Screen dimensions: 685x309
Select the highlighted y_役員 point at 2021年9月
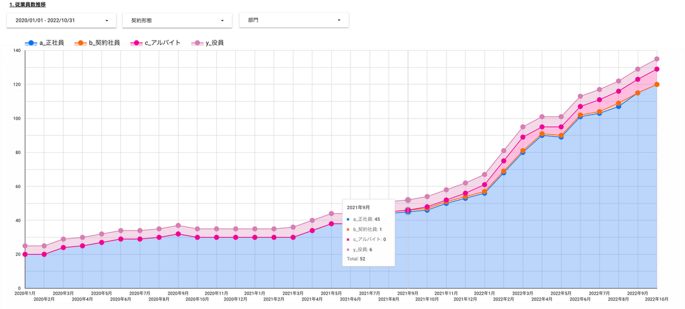408,200
